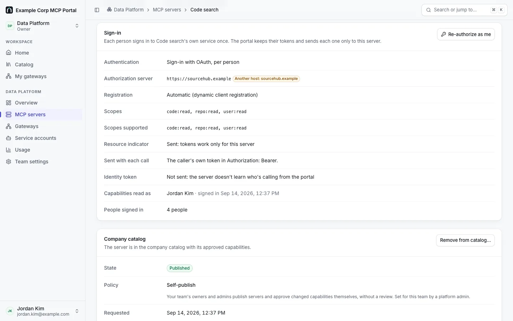This screenshot has height=321, width=513.
Task: Click the DP team avatar badge
Action: 10,26
